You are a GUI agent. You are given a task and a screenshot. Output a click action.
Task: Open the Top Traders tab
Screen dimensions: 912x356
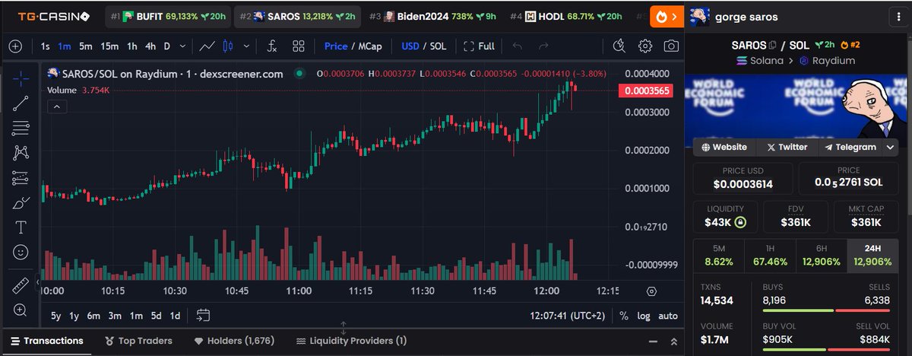coord(139,341)
